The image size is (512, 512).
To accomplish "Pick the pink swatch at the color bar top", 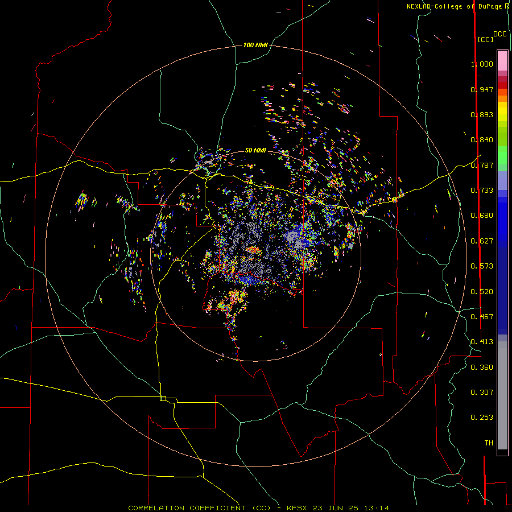I will point(502,60).
